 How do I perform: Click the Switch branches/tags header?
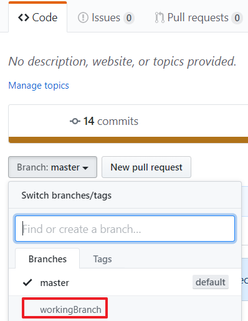click(67, 195)
